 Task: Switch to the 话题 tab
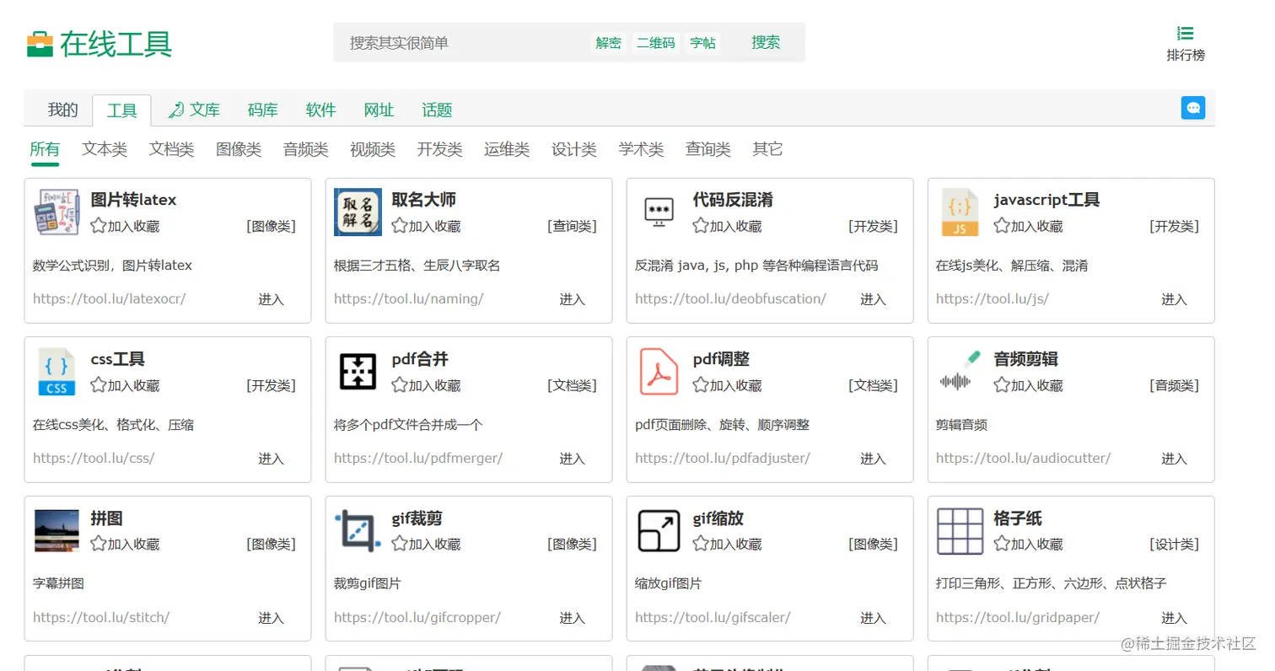coord(438,110)
